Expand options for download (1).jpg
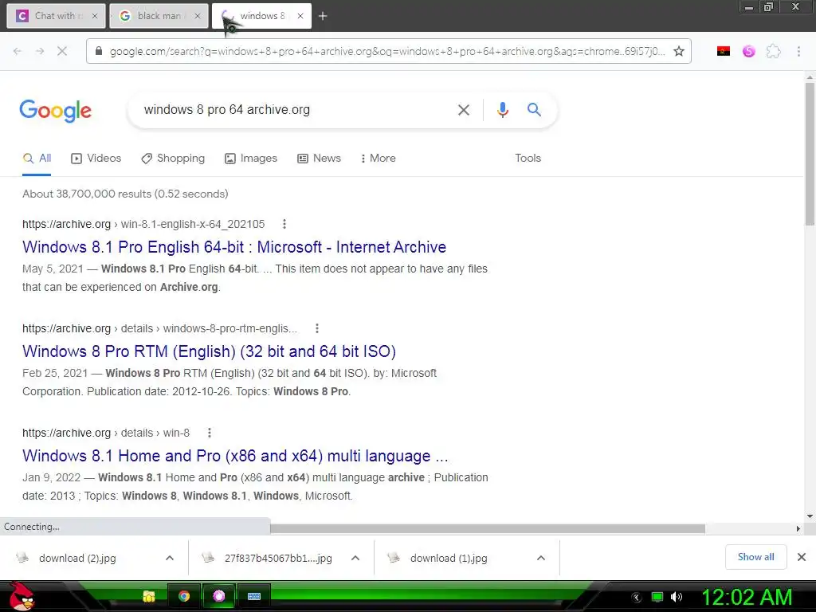Screen dimensions: 816x612 coord(541,558)
